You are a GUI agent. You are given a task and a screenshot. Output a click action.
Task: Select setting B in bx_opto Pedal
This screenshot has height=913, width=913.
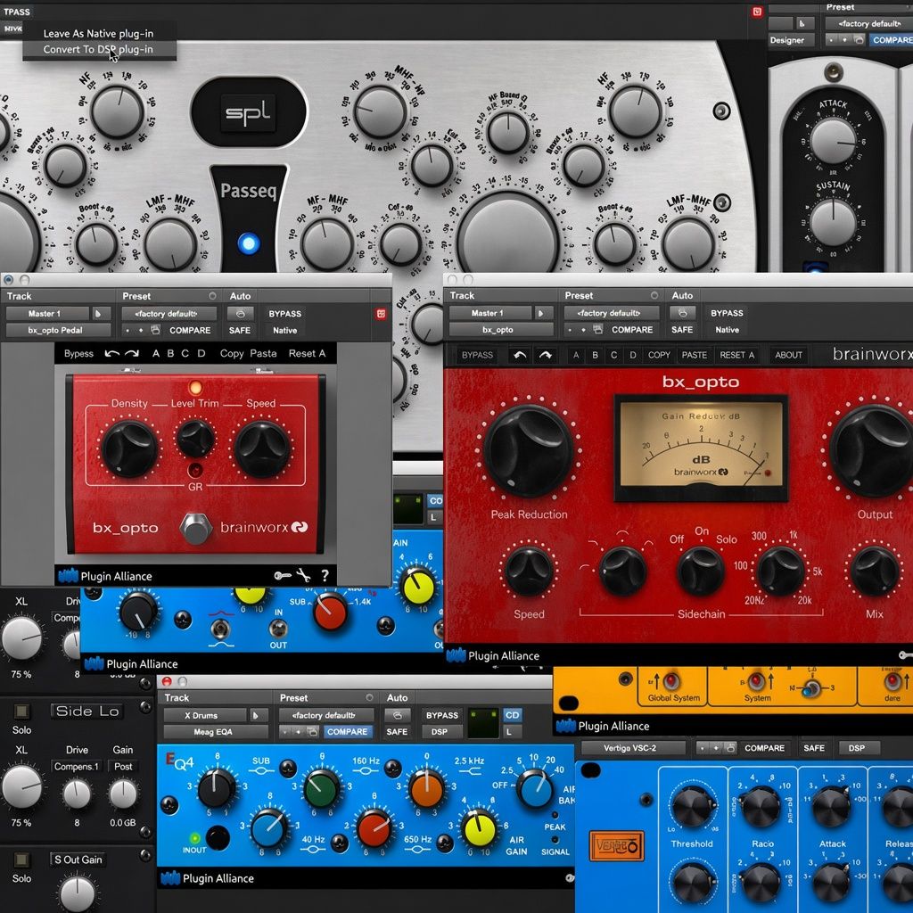coord(170,353)
